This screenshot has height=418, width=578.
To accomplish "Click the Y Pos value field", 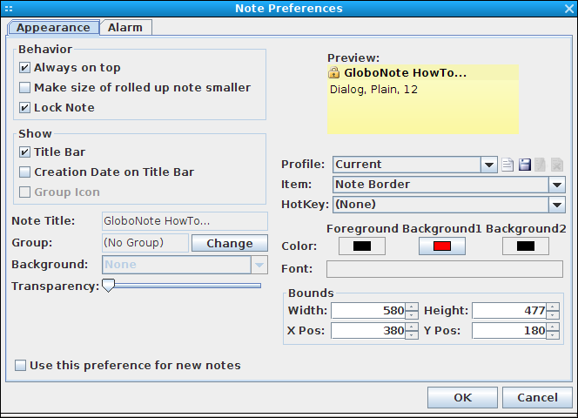I will (509, 331).
